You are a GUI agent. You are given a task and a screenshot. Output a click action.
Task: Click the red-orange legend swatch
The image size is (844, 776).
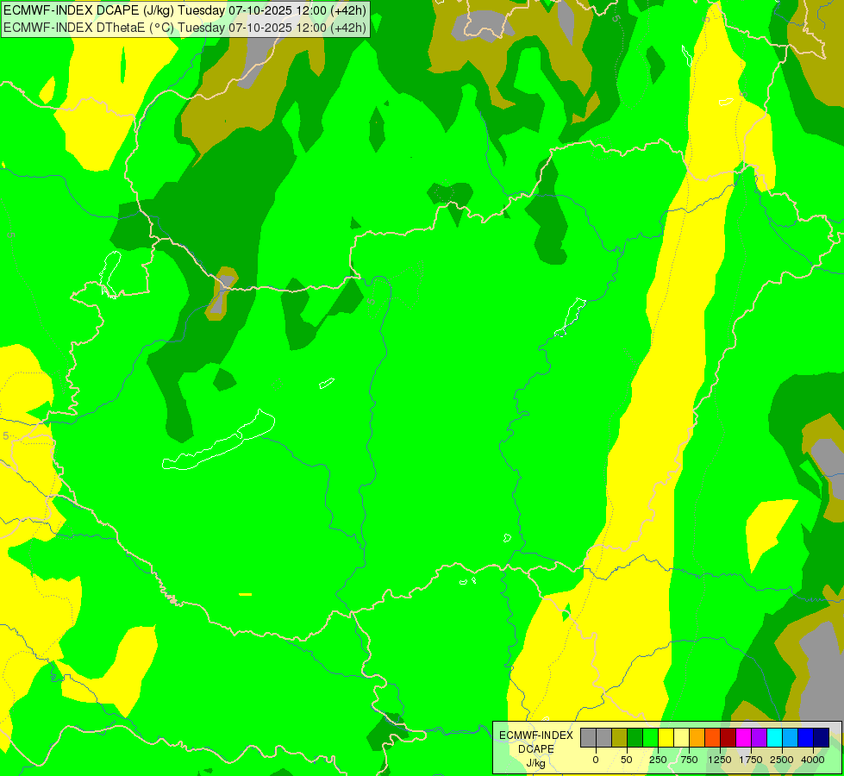tap(713, 737)
